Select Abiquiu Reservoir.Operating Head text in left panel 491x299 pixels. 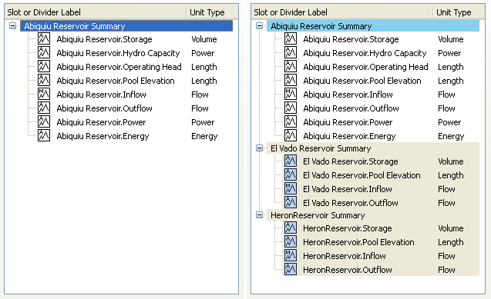[119, 67]
